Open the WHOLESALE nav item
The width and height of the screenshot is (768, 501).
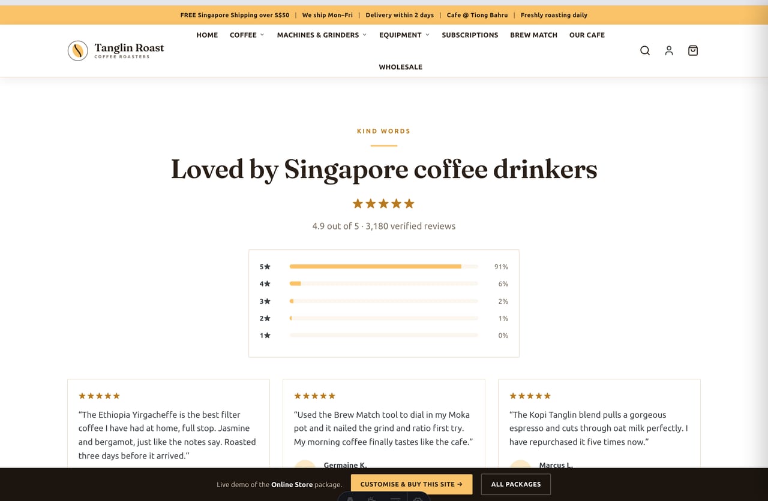400,67
